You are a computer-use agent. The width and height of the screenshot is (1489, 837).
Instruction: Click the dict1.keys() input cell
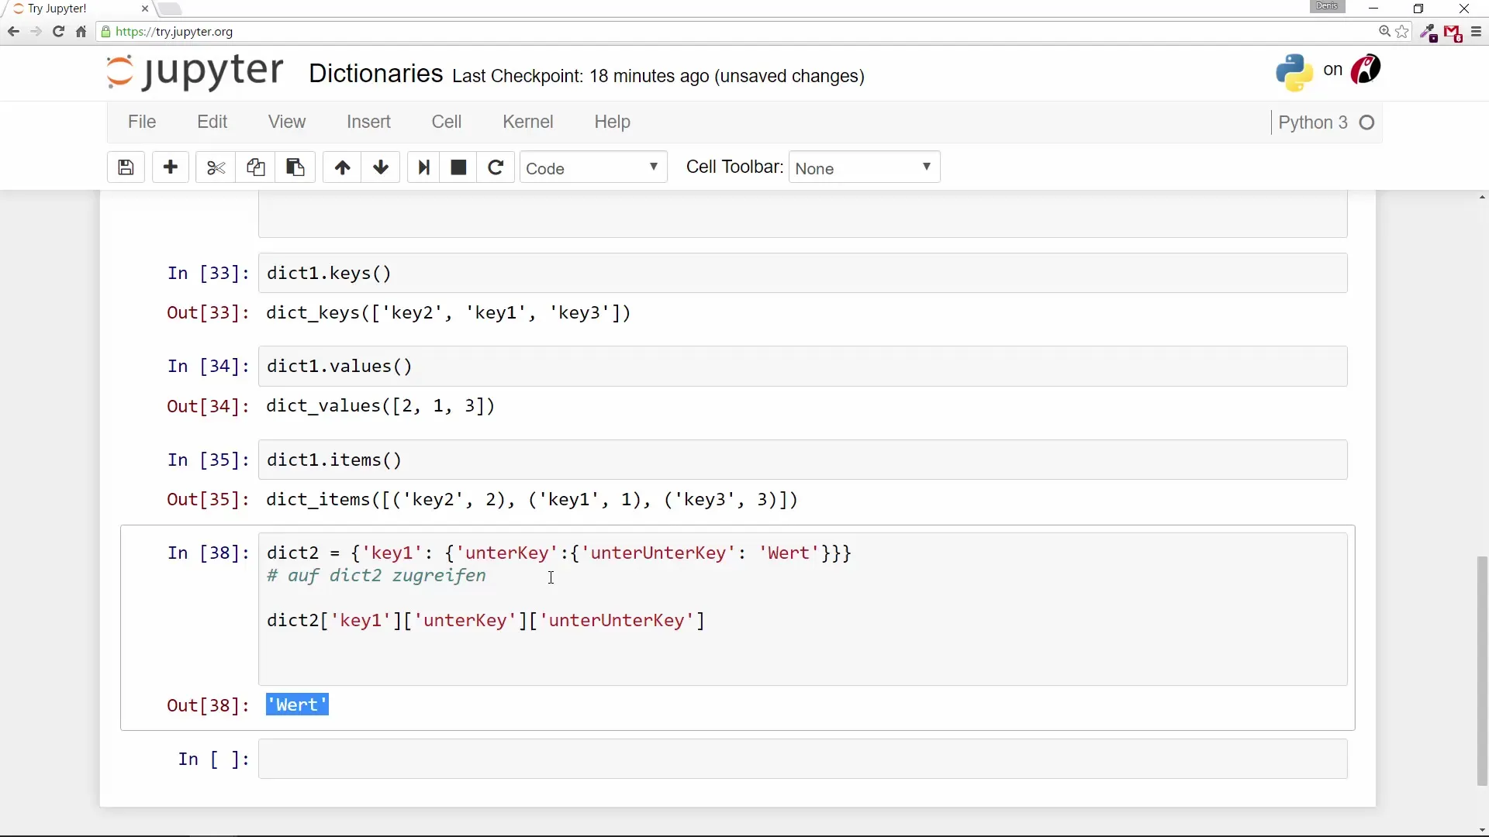point(803,273)
